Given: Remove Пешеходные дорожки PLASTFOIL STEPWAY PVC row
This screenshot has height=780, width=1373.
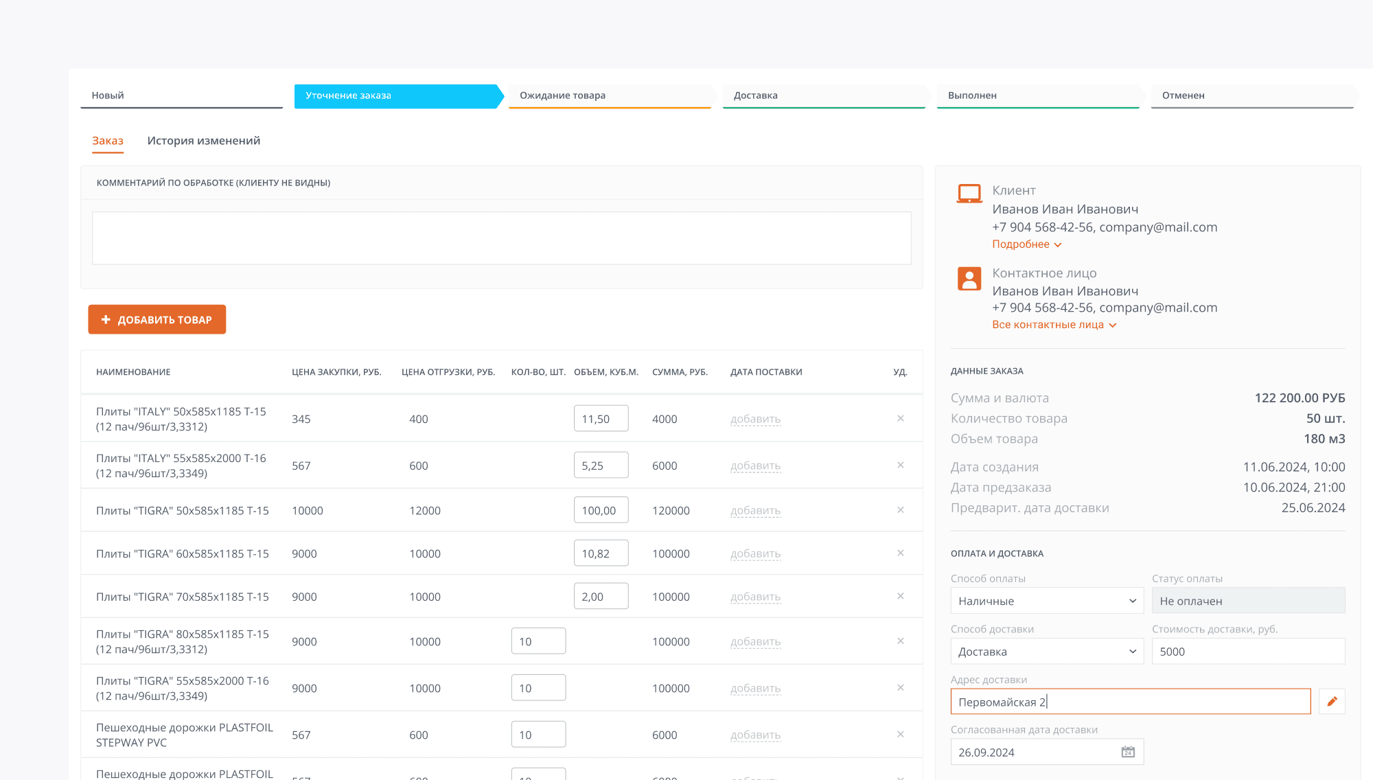Looking at the screenshot, I should pyautogui.click(x=900, y=734).
